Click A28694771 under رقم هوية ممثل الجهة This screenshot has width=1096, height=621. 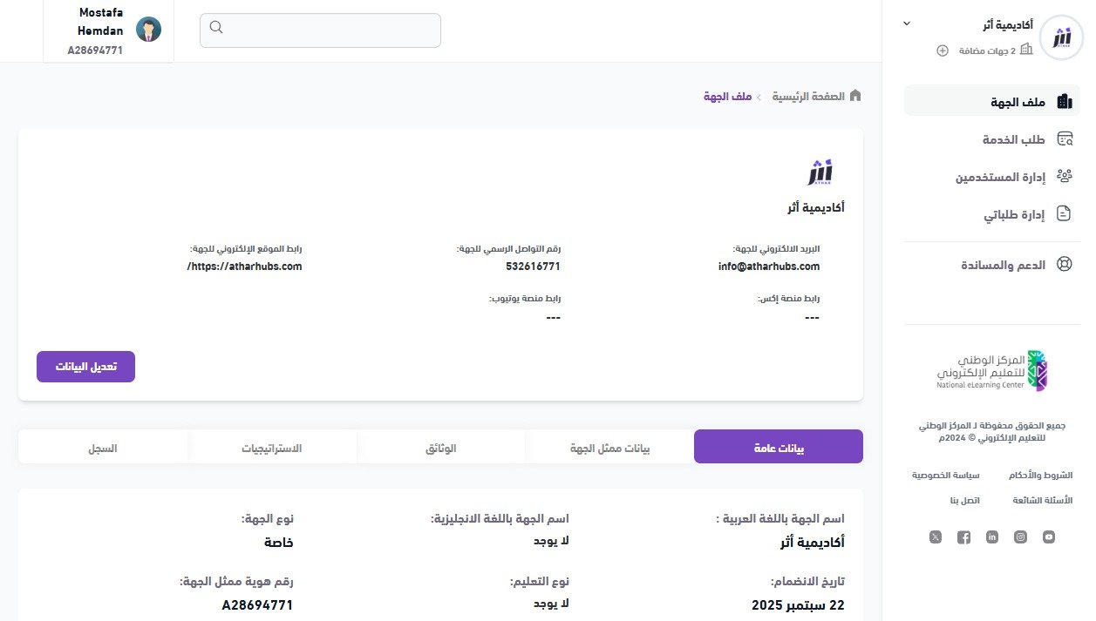tap(257, 604)
